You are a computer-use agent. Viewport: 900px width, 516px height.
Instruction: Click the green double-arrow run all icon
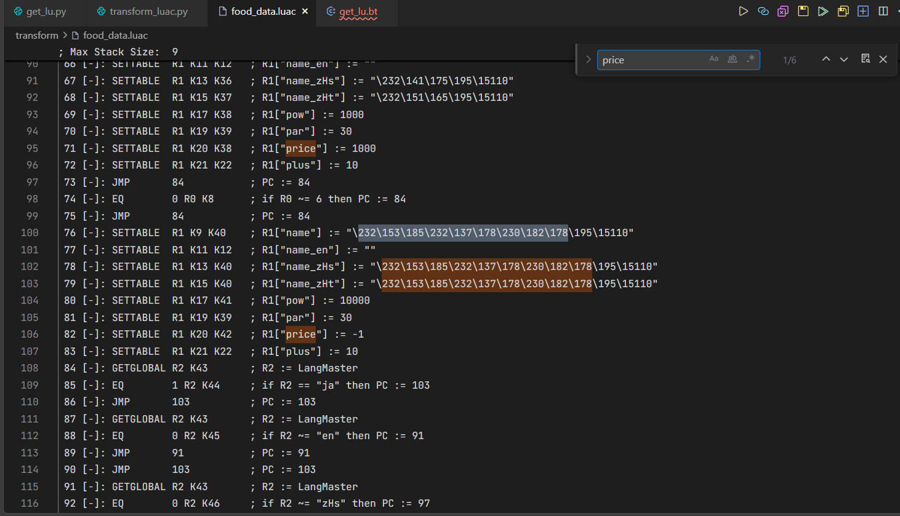coord(823,11)
